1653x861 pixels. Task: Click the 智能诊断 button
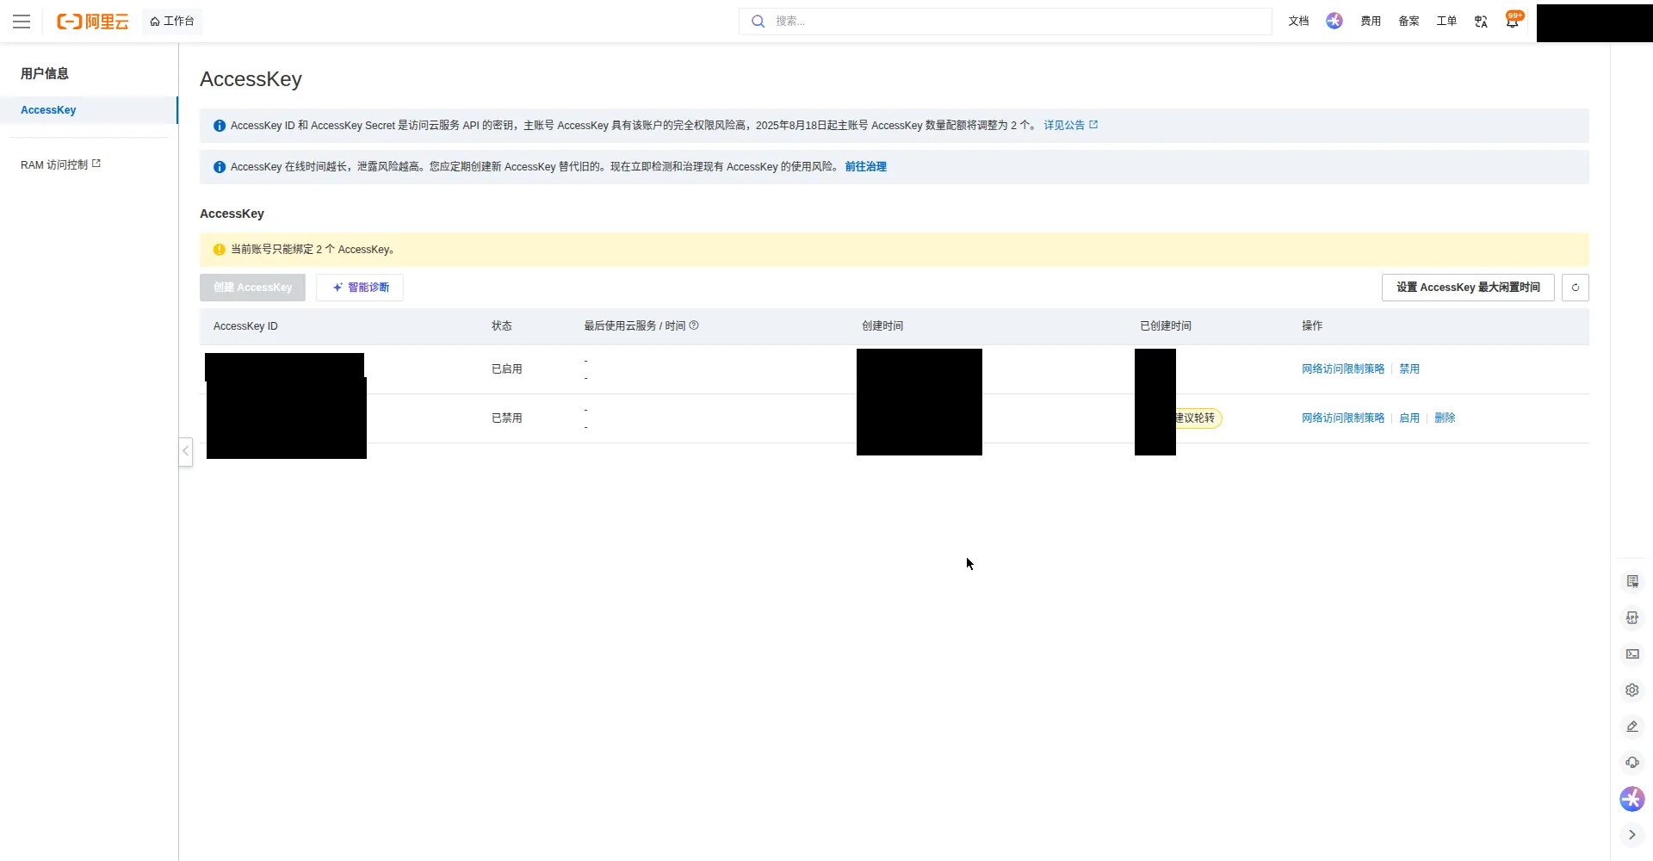[360, 288]
